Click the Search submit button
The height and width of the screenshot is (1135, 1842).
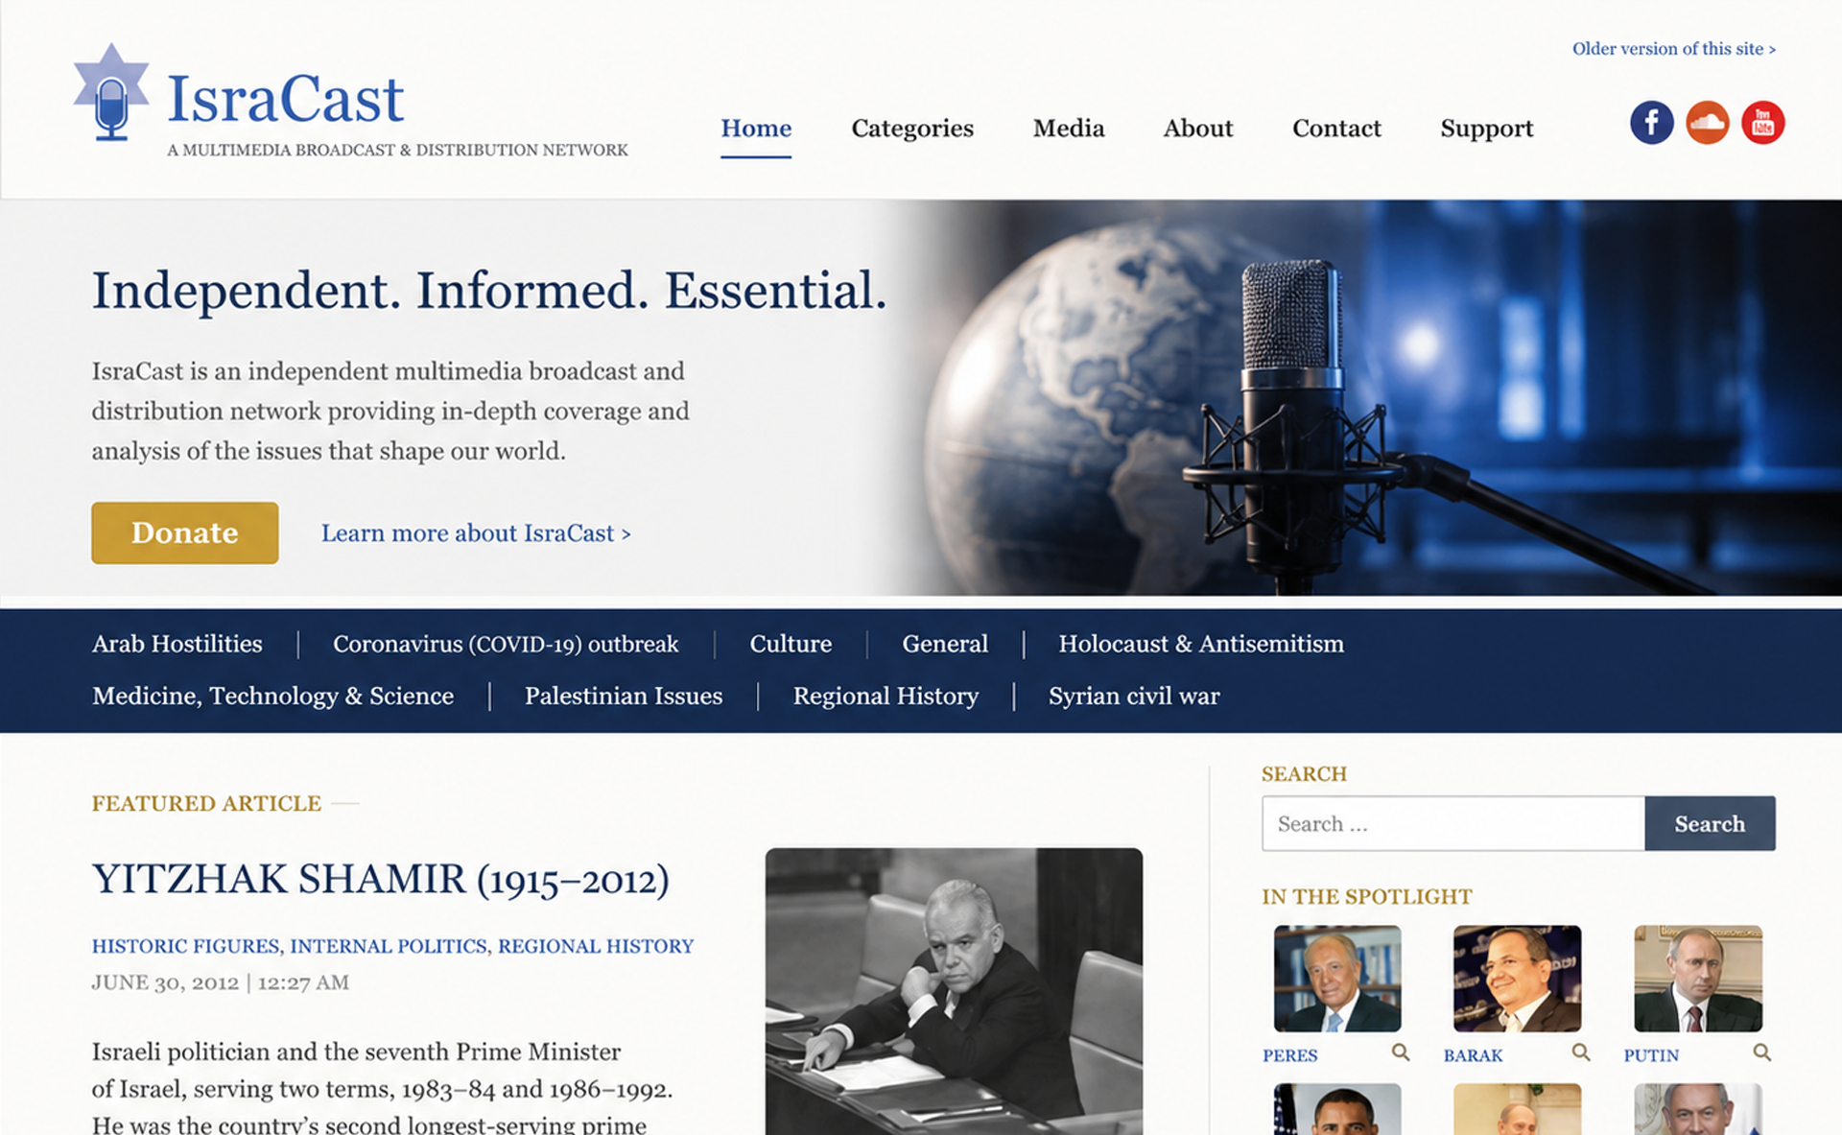click(1710, 823)
